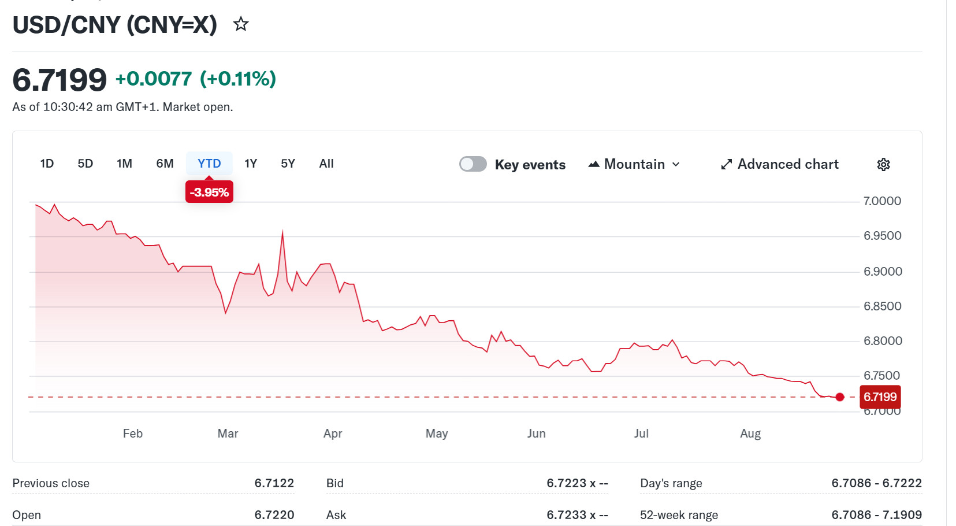
Task: Click the Ask label
Action: tap(336, 515)
